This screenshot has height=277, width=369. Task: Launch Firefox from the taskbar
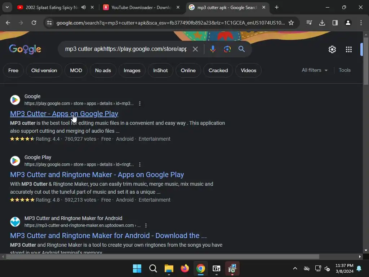point(185,268)
